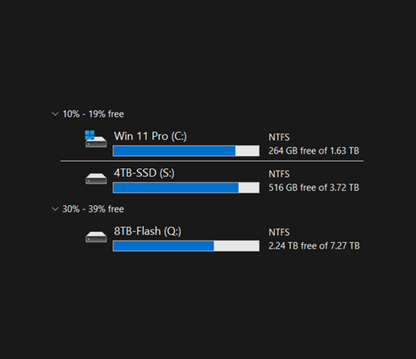Click the blue used-space bar of drive C:

pos(174,151)
